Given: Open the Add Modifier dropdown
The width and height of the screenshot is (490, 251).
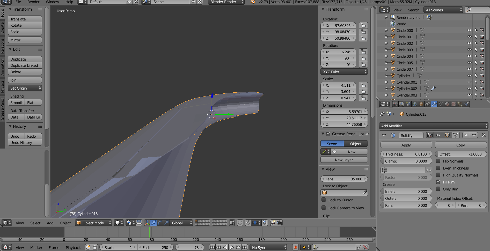Looking at the screenshot, I should [x=434, y=126].
